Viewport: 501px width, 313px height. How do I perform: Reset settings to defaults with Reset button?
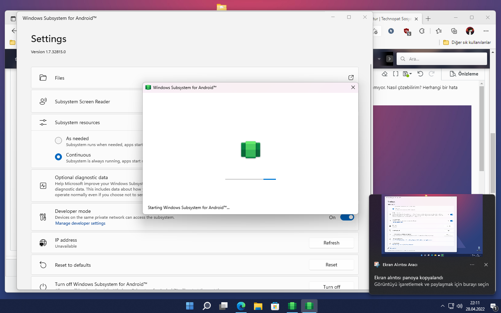coord(331,265)
